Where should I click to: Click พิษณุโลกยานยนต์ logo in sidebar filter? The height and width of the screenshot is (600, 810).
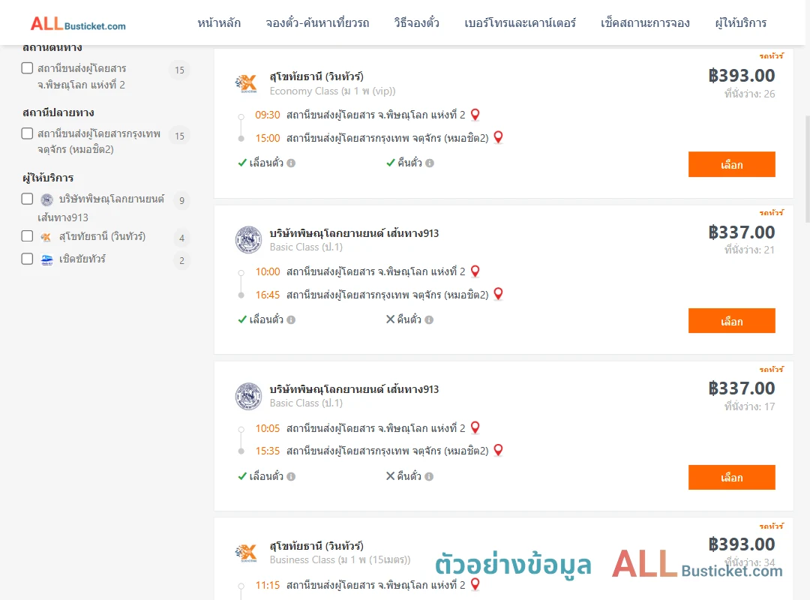point(47,199)
